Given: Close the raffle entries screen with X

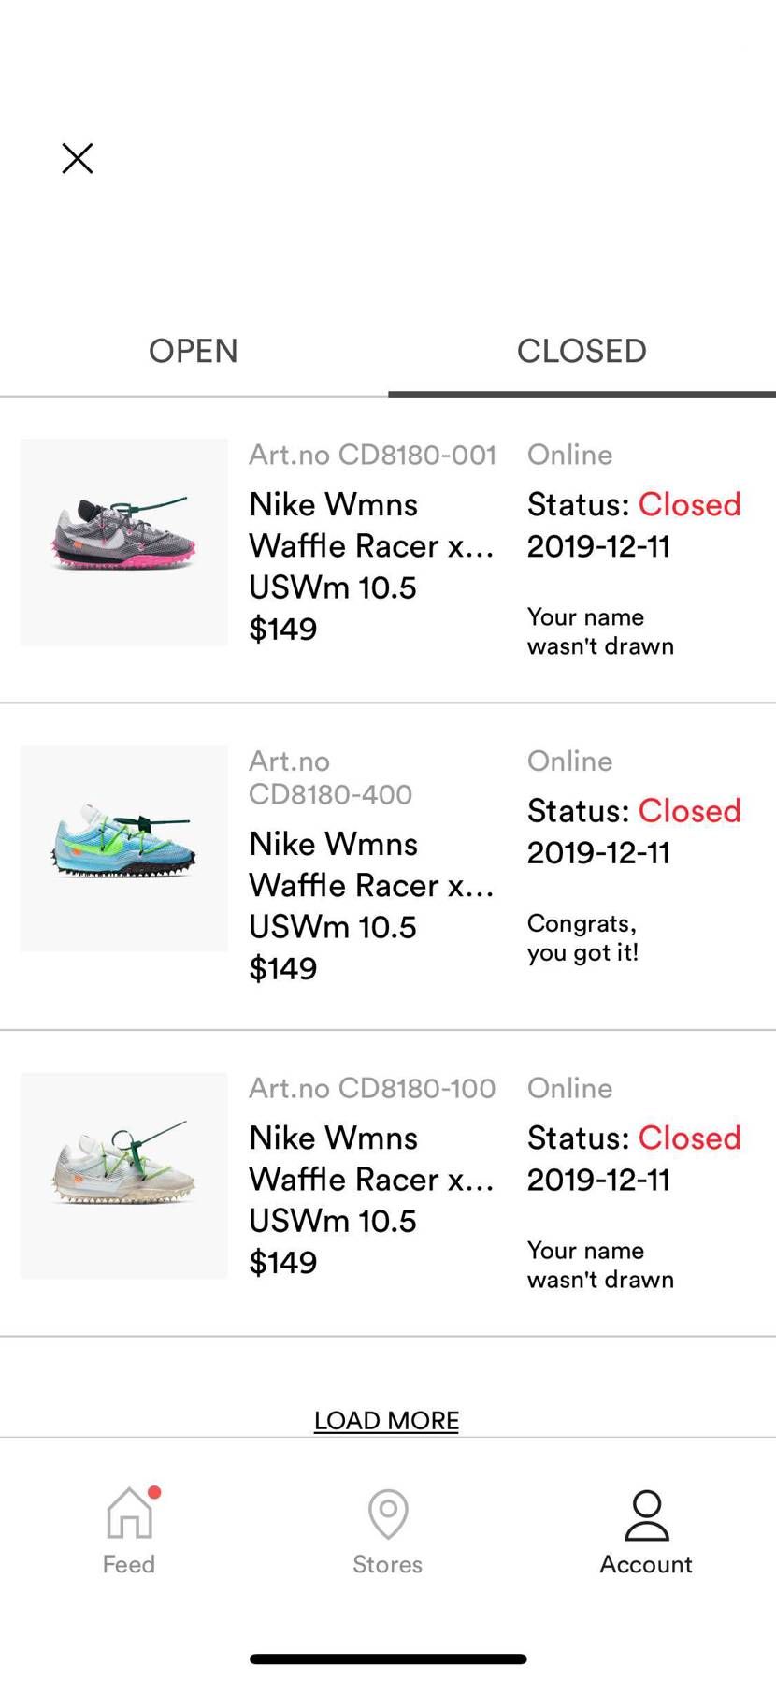Looking at the screenshot, I should click(78, 158).
